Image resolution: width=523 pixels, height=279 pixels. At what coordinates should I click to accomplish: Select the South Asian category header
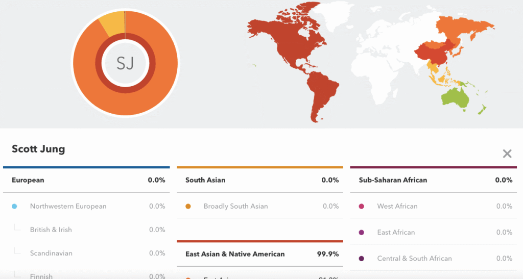[x=205, y=180]
